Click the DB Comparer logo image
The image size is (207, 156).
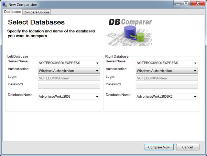(x=130, y=32)
